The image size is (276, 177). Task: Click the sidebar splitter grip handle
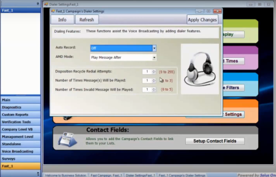coord(21,95)
